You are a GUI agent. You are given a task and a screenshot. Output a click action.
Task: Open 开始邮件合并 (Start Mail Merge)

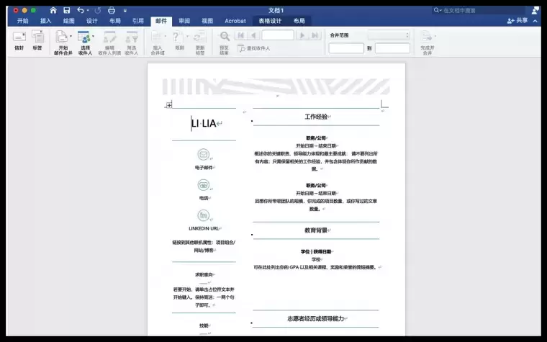[63, 42]
